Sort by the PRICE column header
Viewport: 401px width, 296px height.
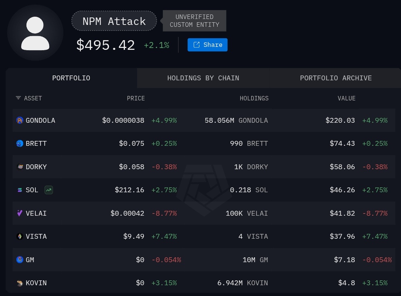(x=136, y=98)
